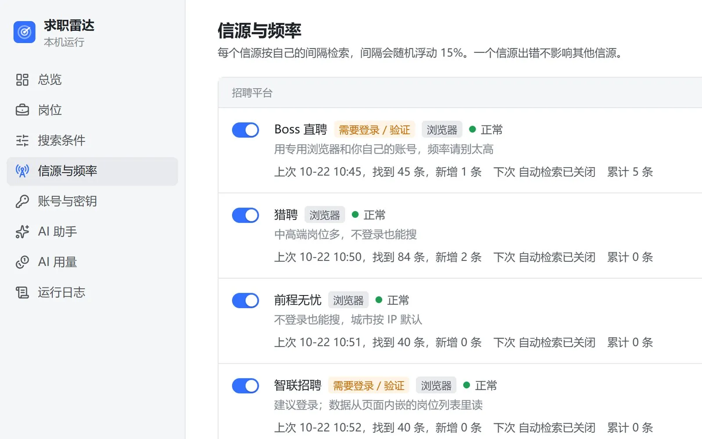The width and height of the screenshot is (702, 439).
Task: Click the 浏览器 tag next to 猎聘
Action: [x=325, y=215]
